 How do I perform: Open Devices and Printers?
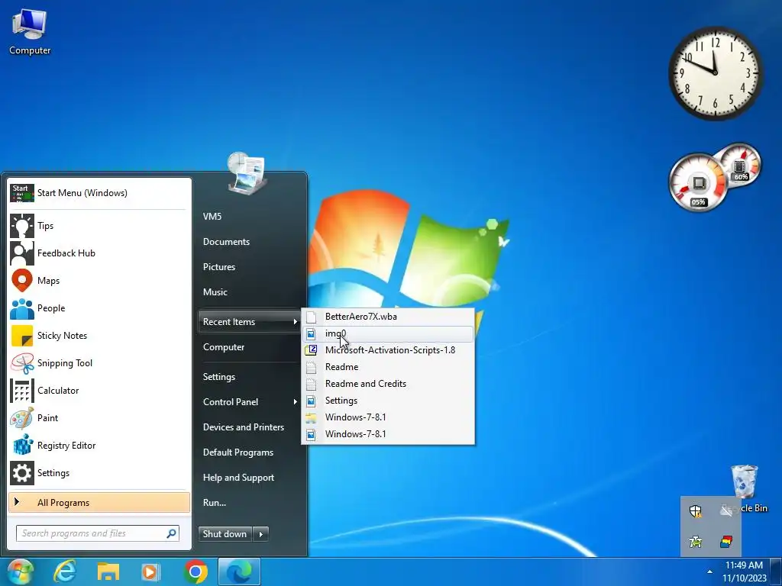(x=244, y=427)
